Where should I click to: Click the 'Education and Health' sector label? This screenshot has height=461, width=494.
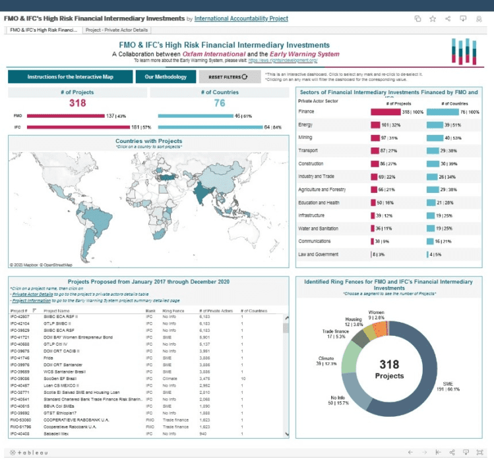pyautogui.click(x=319, y=203)
